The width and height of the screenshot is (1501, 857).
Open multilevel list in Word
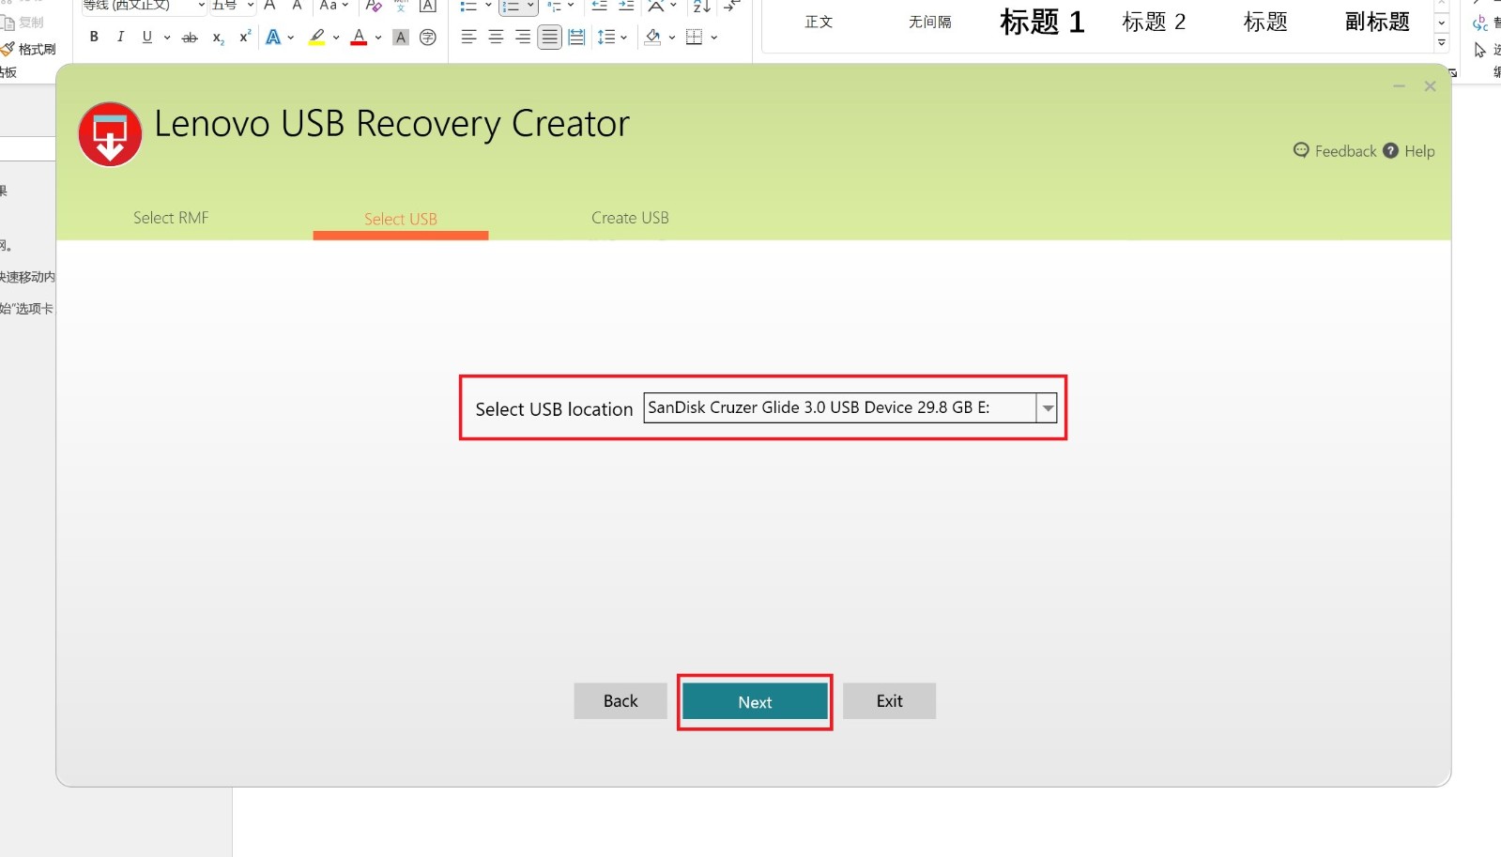coord(555,6)
